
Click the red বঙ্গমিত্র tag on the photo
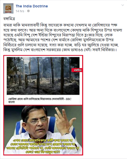point(77,70)
